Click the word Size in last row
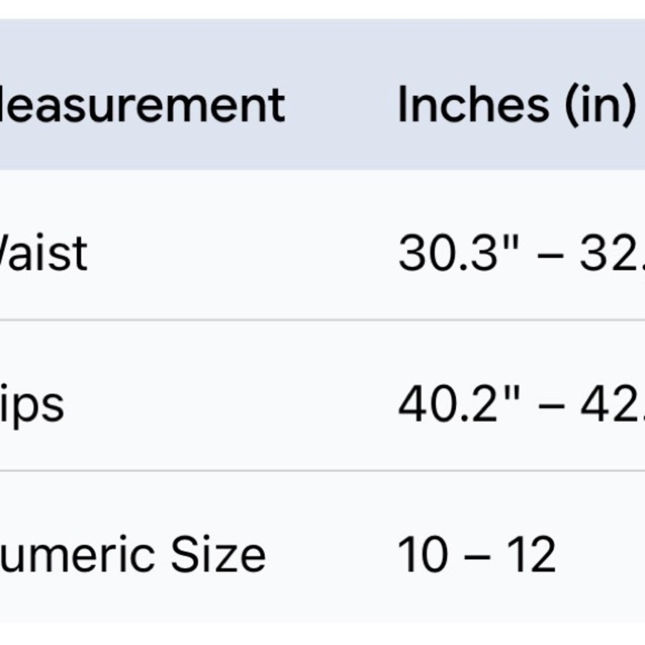645x645 pixels. 217,555
